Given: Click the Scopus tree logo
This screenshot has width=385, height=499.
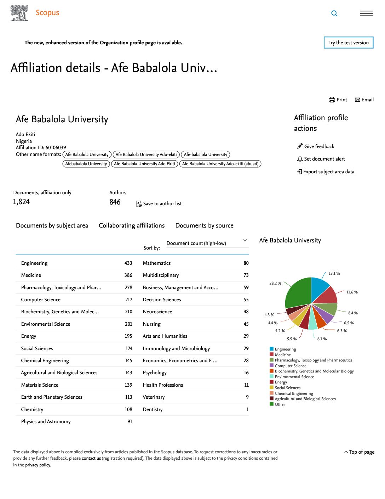Looking at the screenshot, I should [19, 13].
